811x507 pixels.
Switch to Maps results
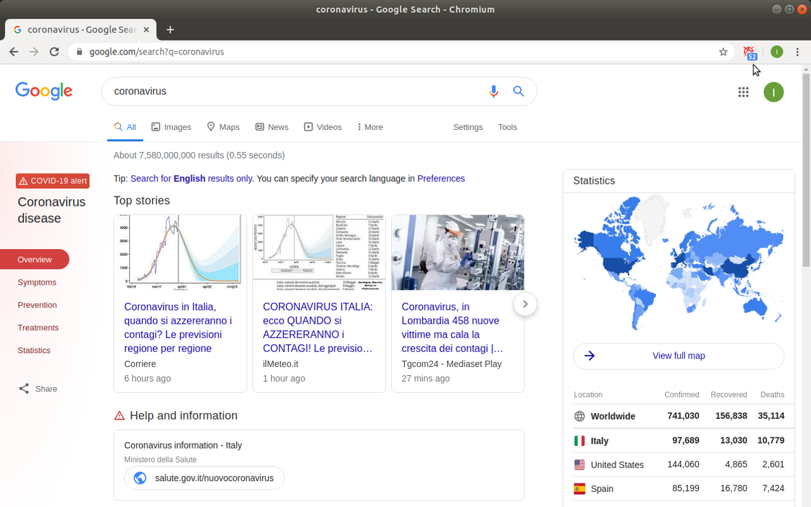[x=223, y=127]
